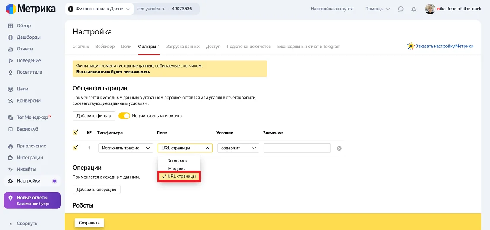Screen dimensions: 490x230
Task: Uncheck the select-all filters header checkbox
Action: 75,132
